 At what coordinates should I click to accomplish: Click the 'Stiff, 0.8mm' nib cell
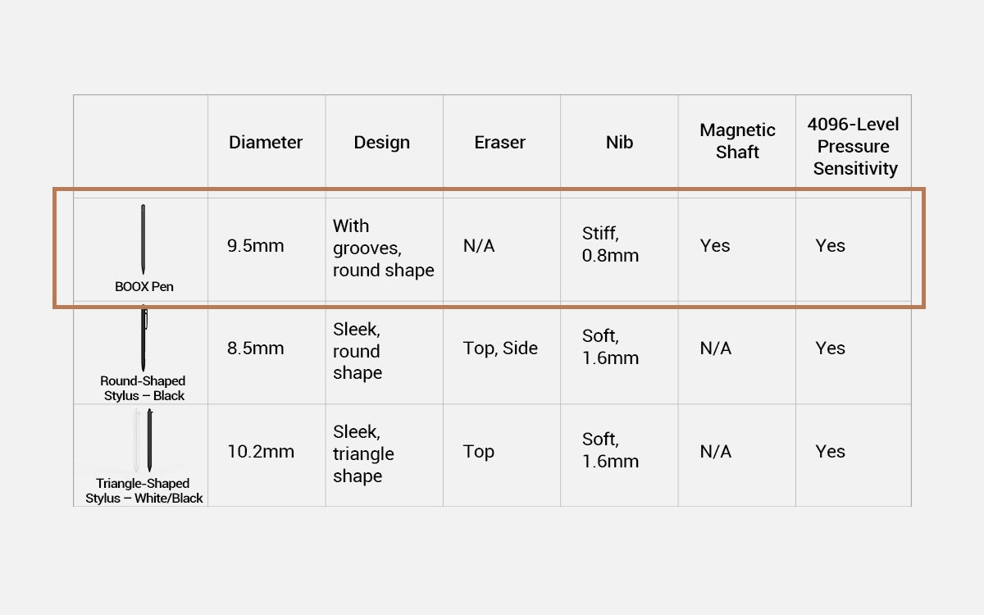610,245
